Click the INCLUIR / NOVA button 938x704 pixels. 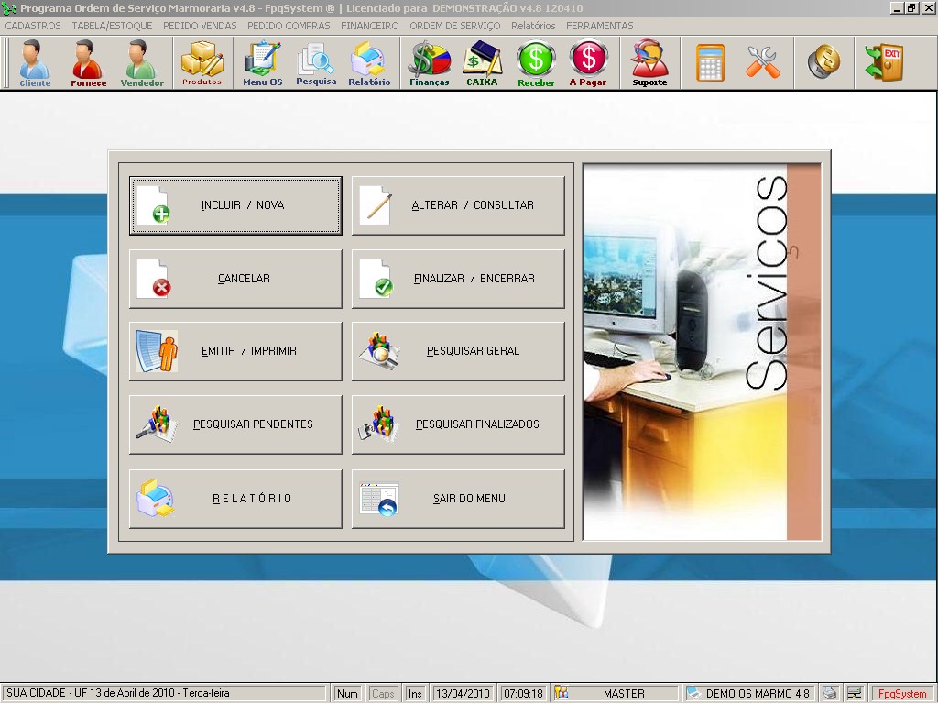pyautogui.click(x=235, y=205)
